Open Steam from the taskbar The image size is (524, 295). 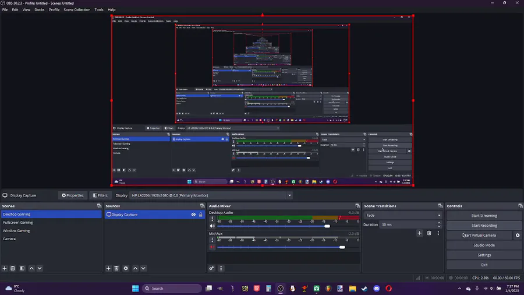click(364, 289)
